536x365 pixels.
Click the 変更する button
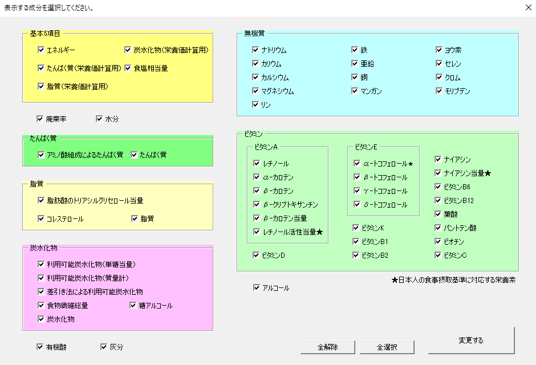471,340
